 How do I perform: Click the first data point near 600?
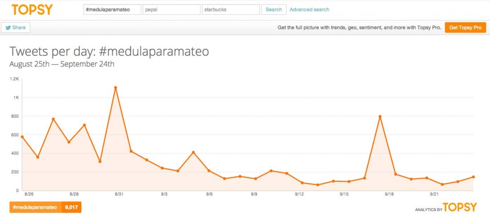pos(22,137)
